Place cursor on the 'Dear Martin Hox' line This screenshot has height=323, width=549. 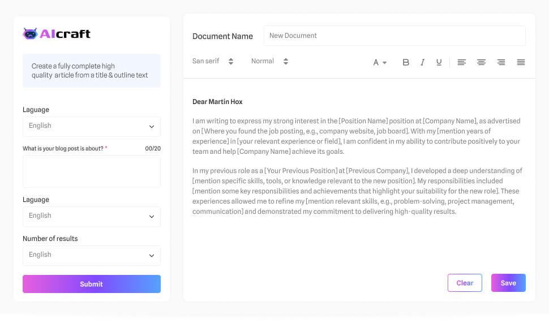[x=217, y=102]
